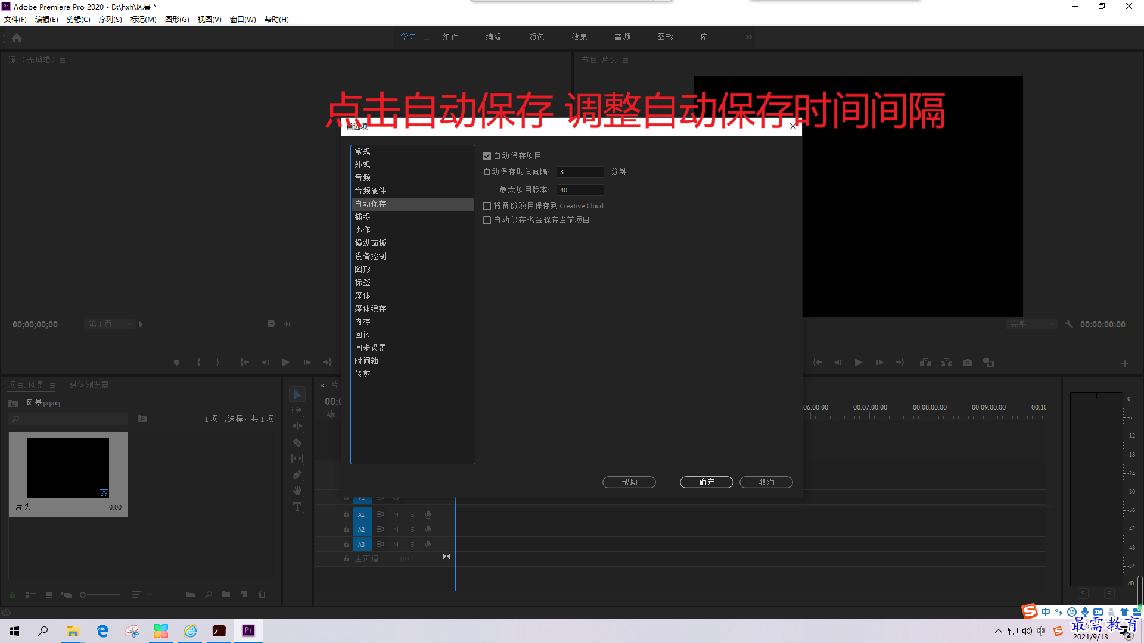This screenshot has height=643, width=1144.
Task: Open Comparison View in Program monitor
Action: click(988, 363)
